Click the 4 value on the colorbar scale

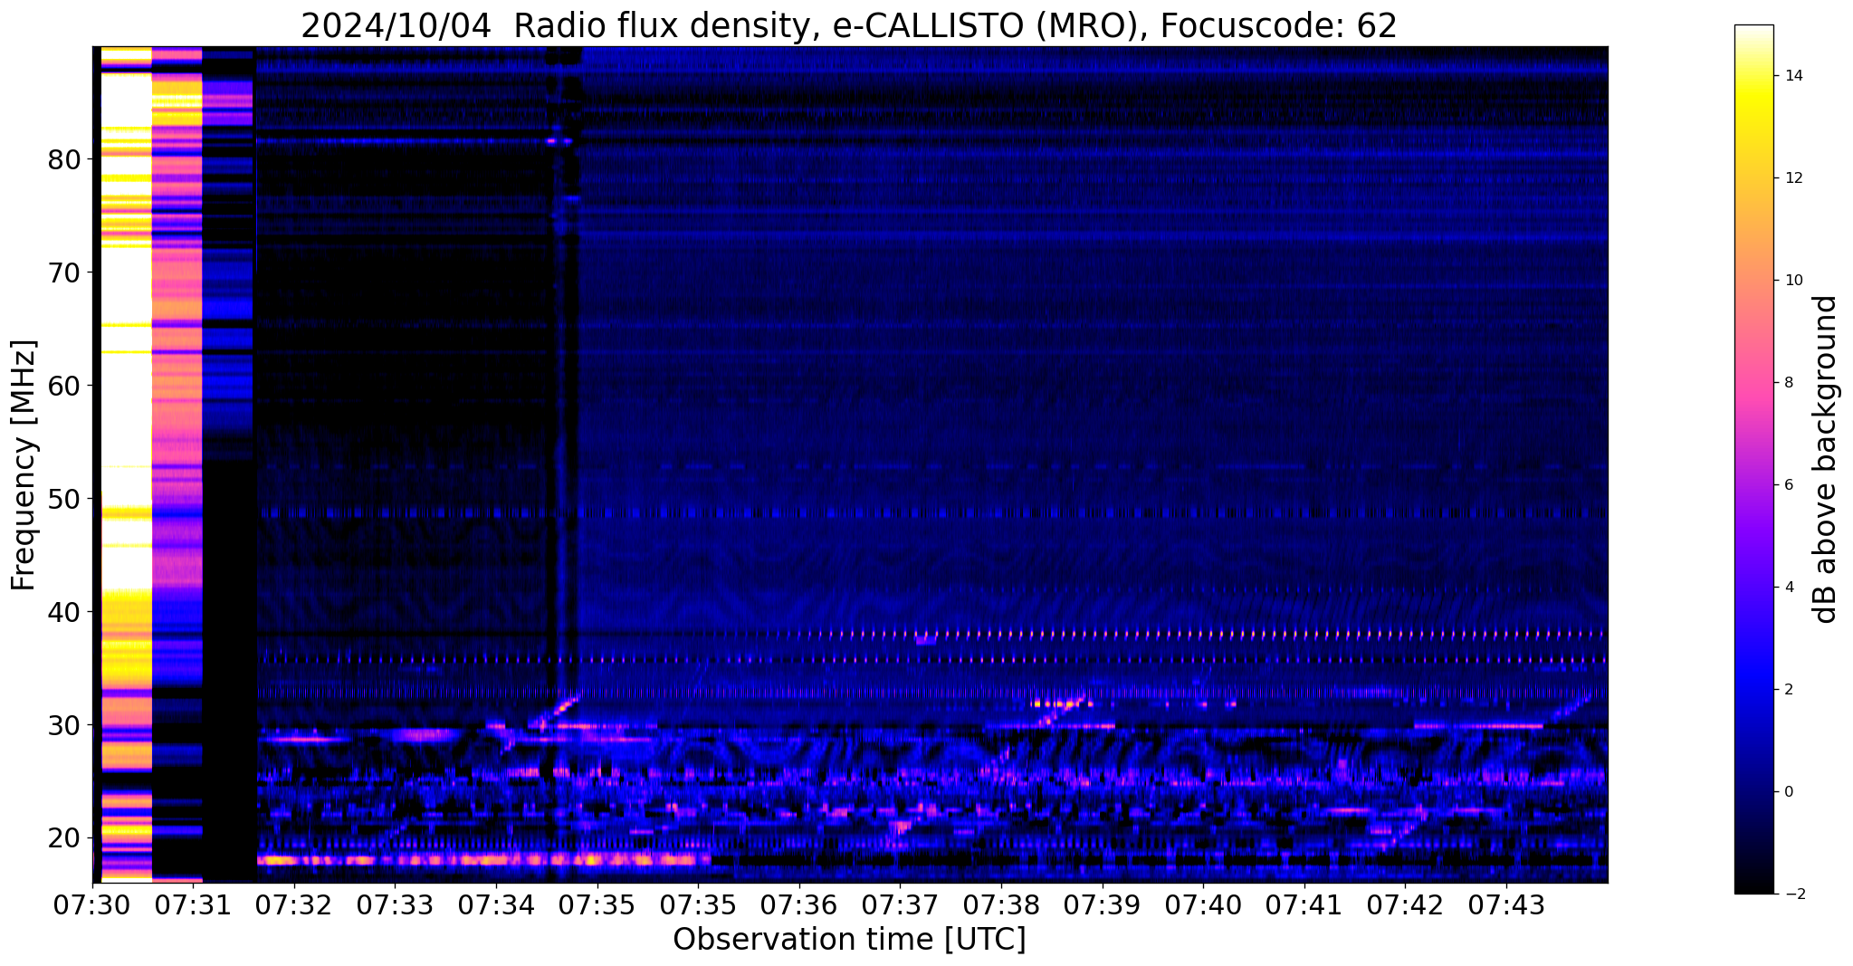pyautogui.click(x=1789, y=588)
